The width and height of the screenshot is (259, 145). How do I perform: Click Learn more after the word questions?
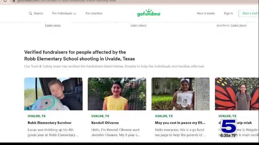click(239, 25)
